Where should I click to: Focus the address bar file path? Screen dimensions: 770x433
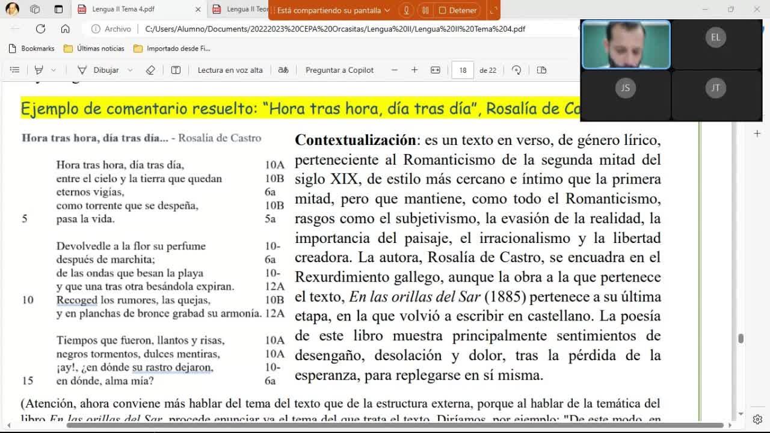(335, 28)
